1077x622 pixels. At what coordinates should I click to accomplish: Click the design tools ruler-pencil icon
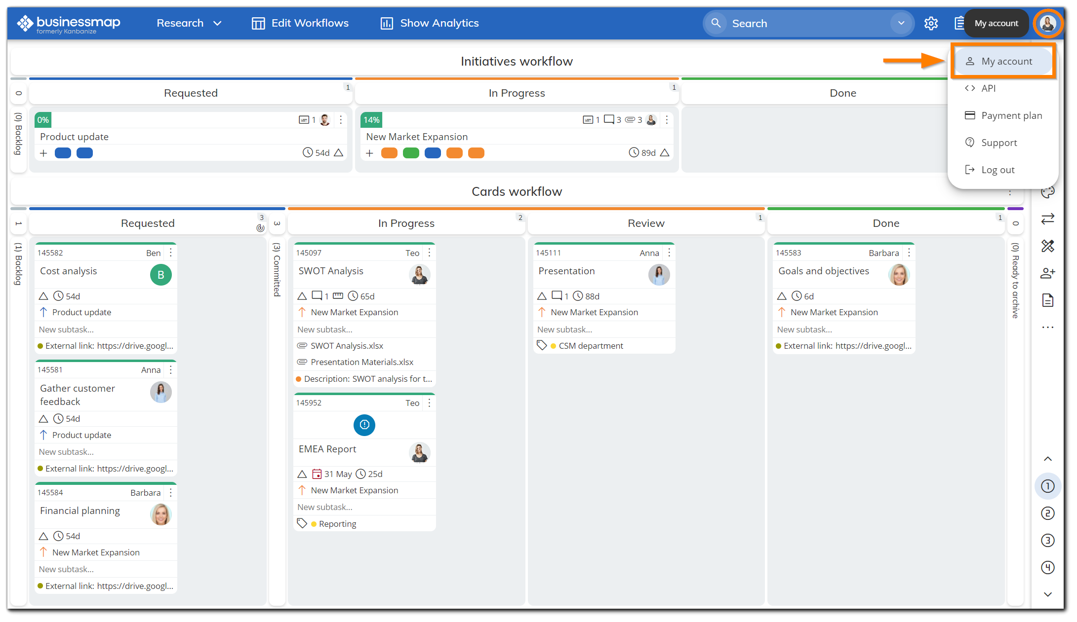tap(1047, 246)
